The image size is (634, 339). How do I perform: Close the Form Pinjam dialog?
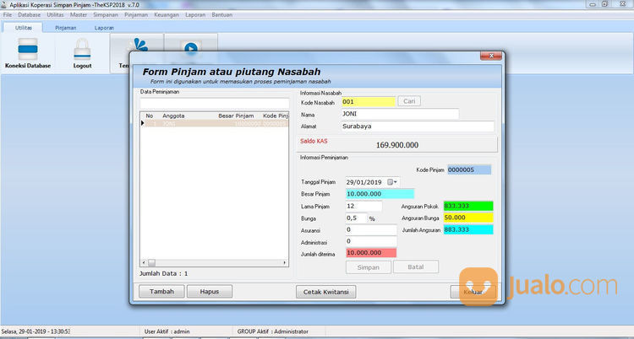click(491, 56)
